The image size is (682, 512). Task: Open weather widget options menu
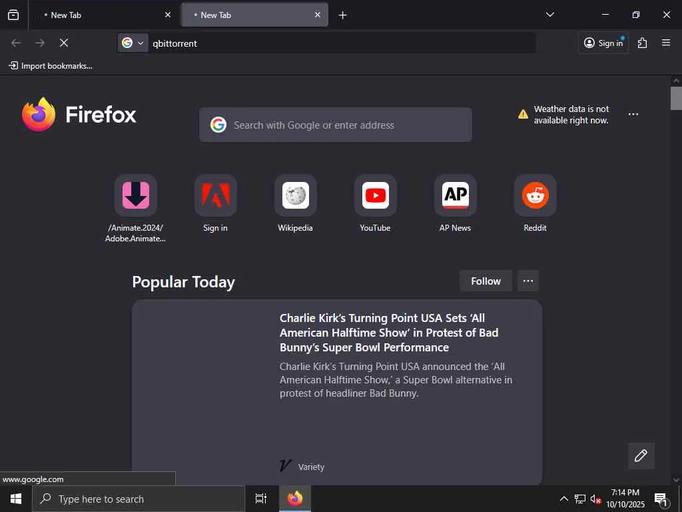pos(633,114)
